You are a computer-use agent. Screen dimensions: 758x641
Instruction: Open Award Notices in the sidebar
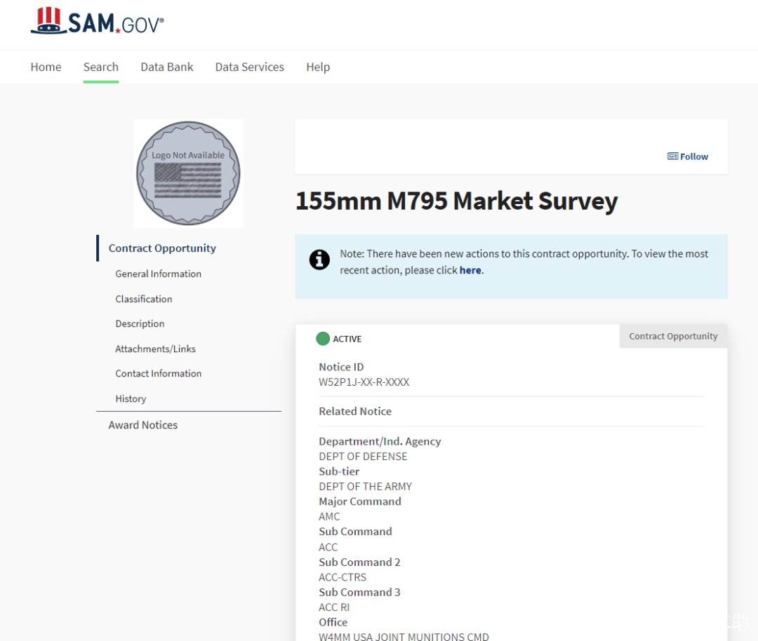(142, 425)
